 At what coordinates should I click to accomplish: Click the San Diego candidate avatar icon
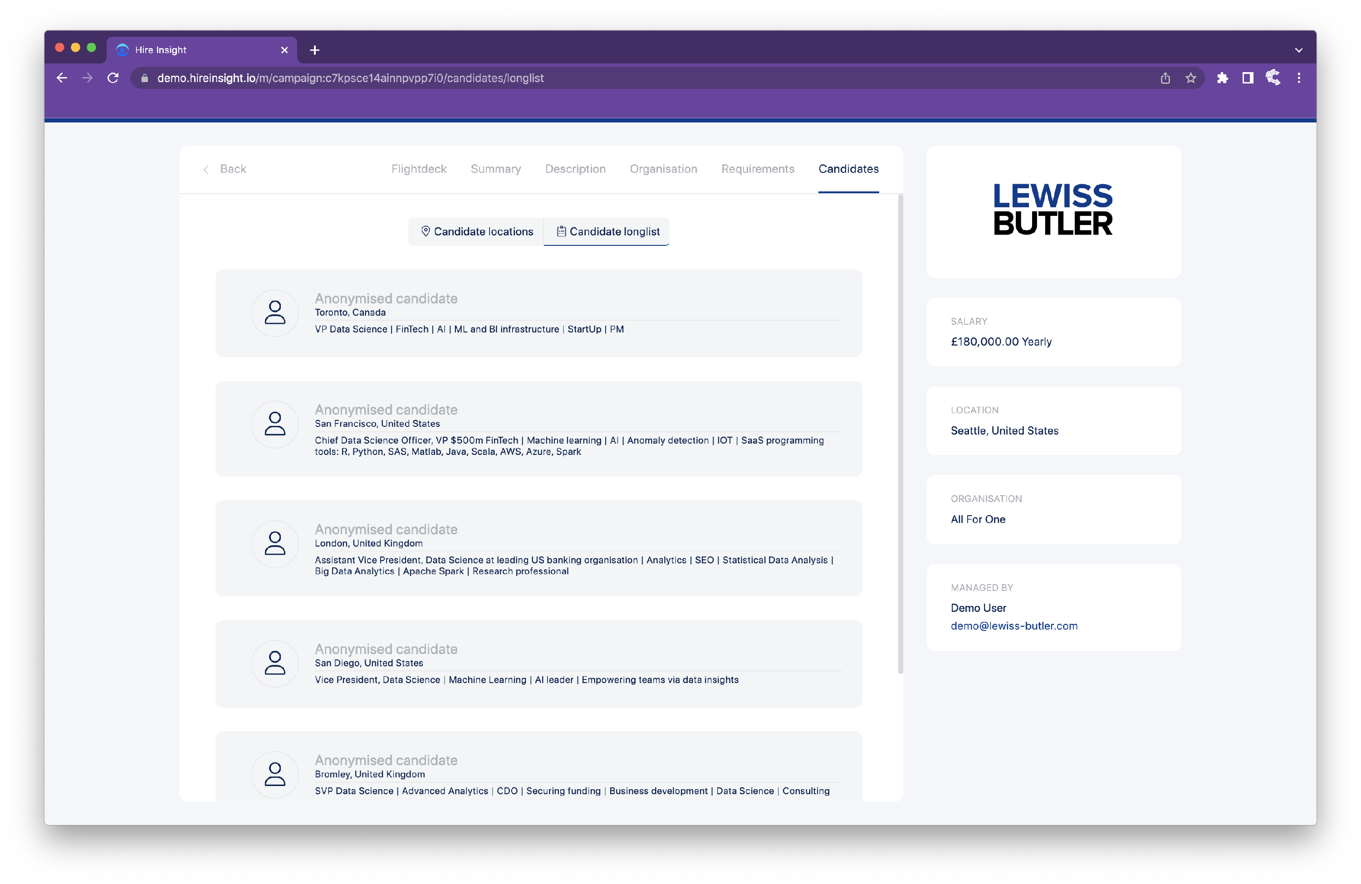pyautogui.click(x=274, y=663)
